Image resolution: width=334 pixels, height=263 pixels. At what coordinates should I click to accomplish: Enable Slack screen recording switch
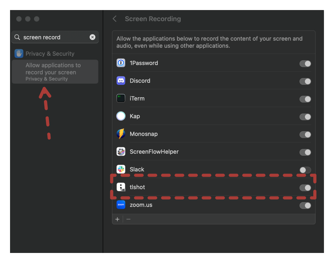coord(305,170)
